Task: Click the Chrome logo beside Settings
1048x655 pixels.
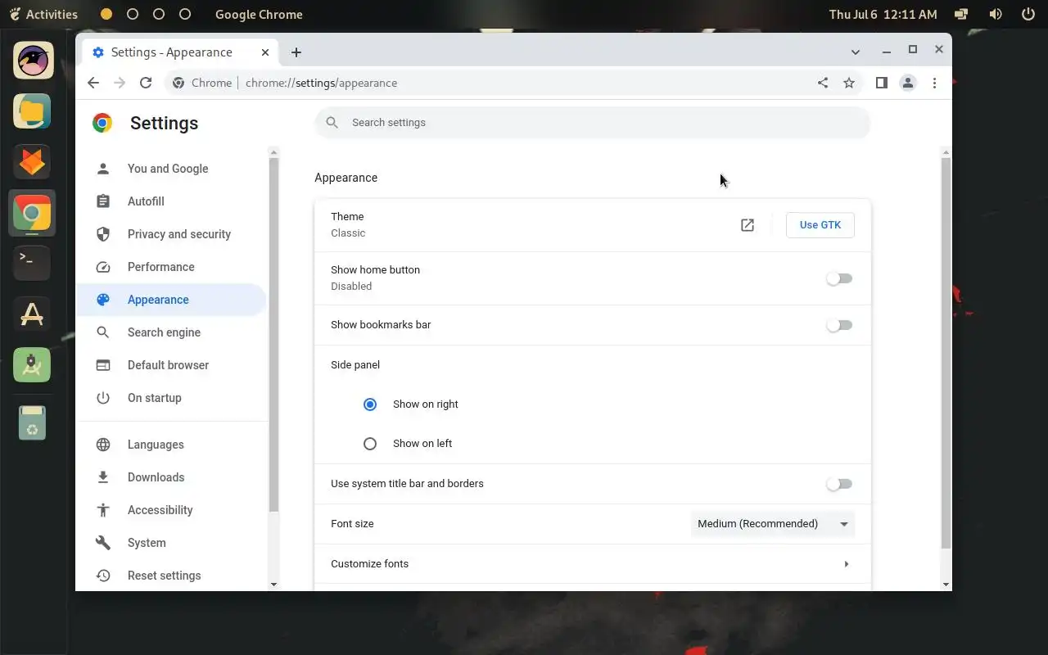Action: pyautogui.click(x=102, y=123)
